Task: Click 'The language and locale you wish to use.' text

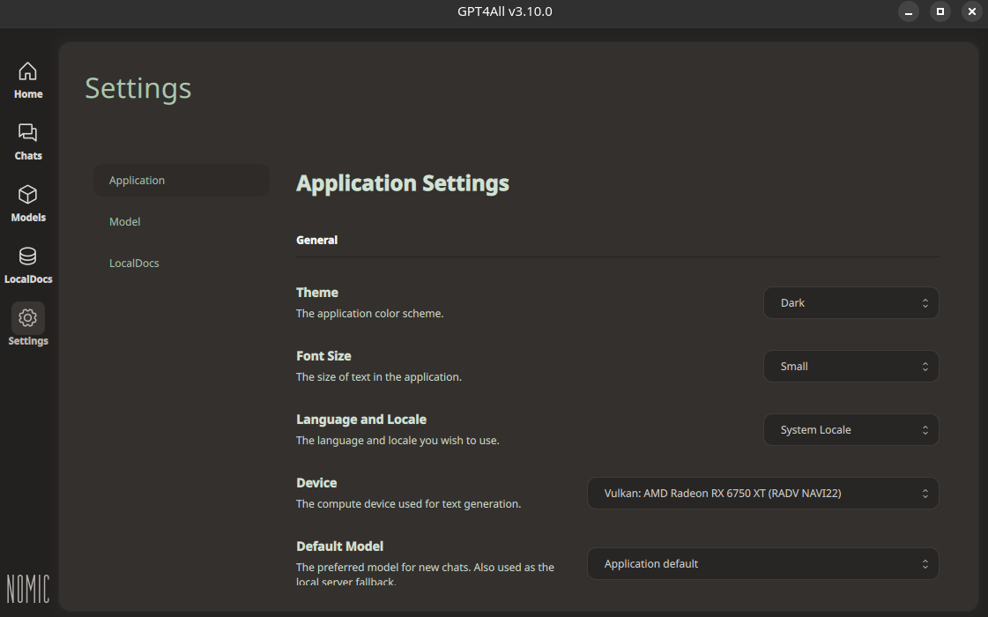Action: click(x=397, y=441)
